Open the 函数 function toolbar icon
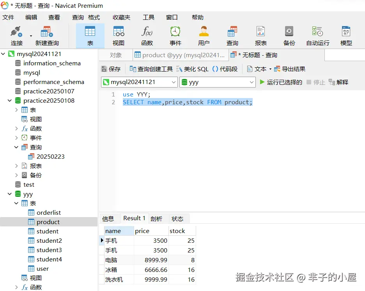Viewport: 365px width, 291px height. (147, 36)
